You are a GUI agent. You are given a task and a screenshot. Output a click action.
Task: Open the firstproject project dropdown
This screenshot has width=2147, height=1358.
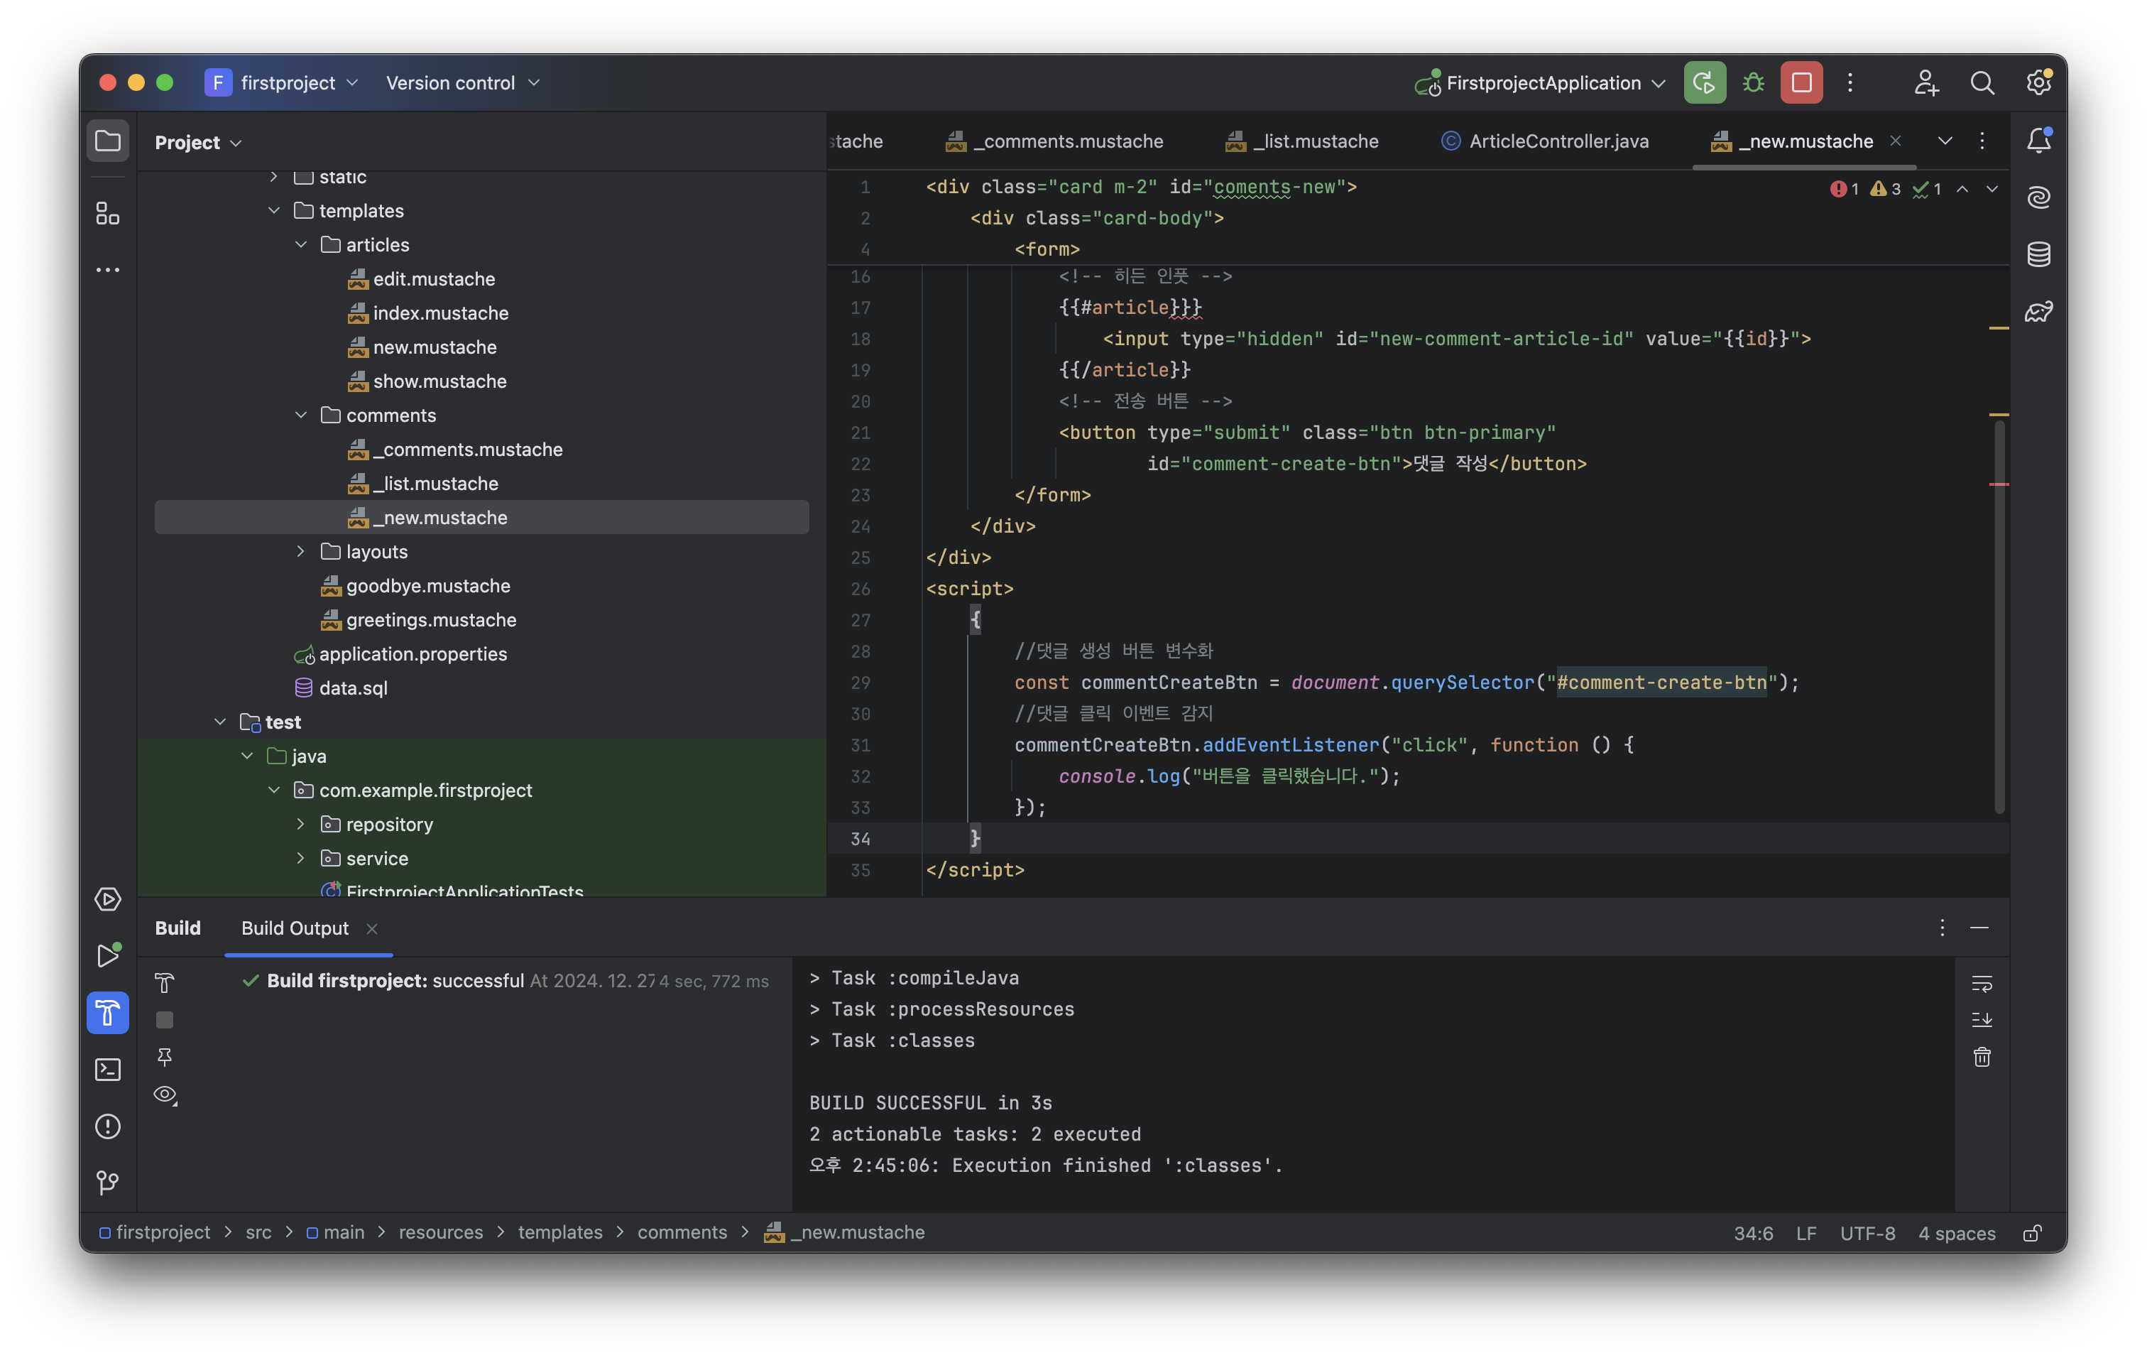point(282,83)
